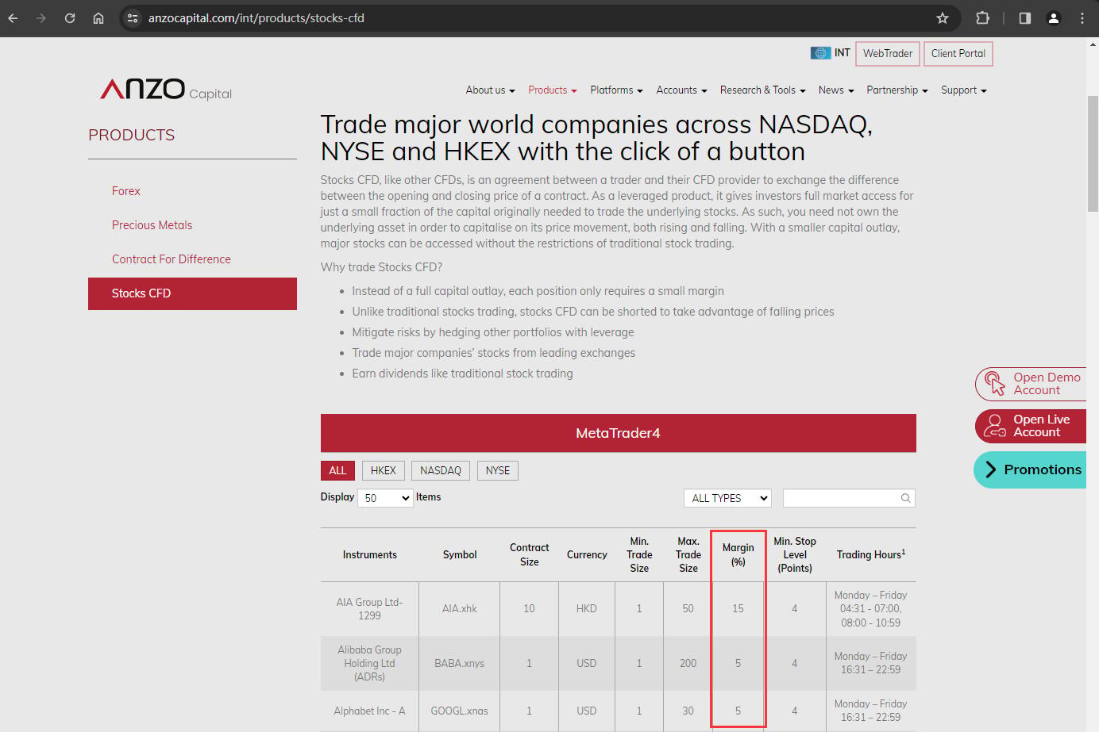This screenshot has width=1099, height=732.
Task: Open the ALL TYPES filter dropdown
Action: [727, 498]
